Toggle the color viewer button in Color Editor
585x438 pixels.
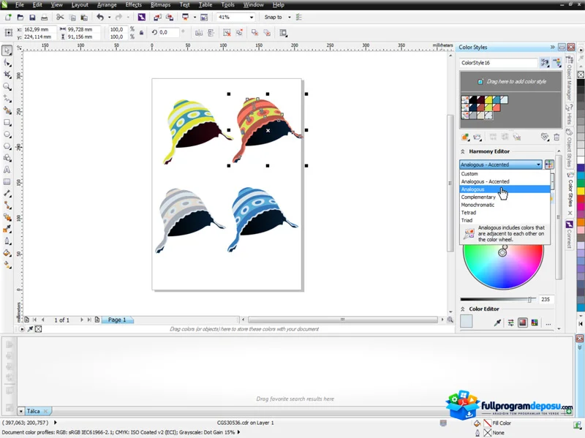(523, 323)
